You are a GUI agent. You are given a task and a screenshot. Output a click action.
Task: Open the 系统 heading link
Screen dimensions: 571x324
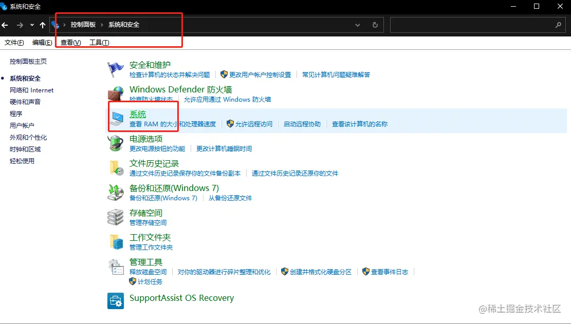(x=138, y=114)
